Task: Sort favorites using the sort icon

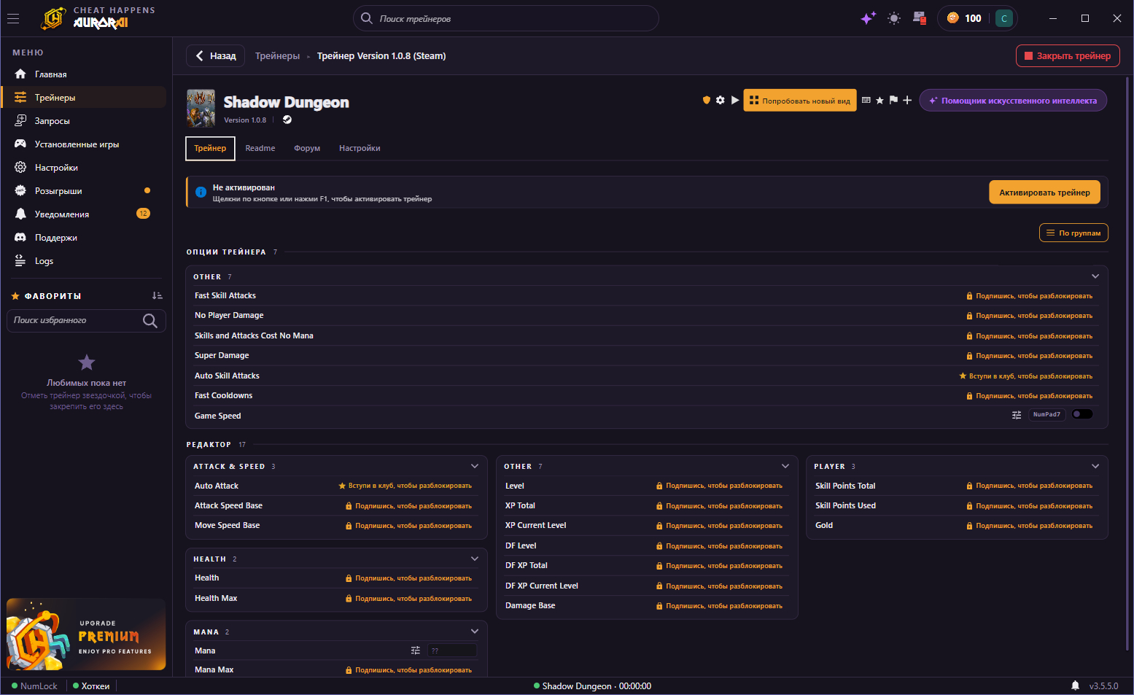Action: pyautogui.click(x=158, y=295)
